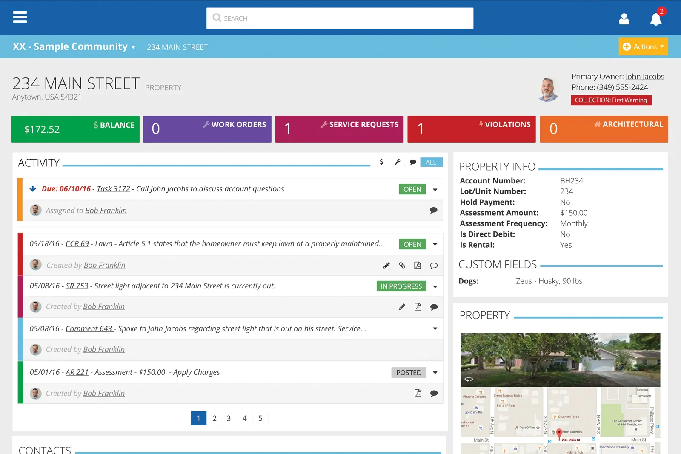Click the paperclip attachment icon on CCR 69
The width and height of the screenshot is (681, 454).
[402, 266]
